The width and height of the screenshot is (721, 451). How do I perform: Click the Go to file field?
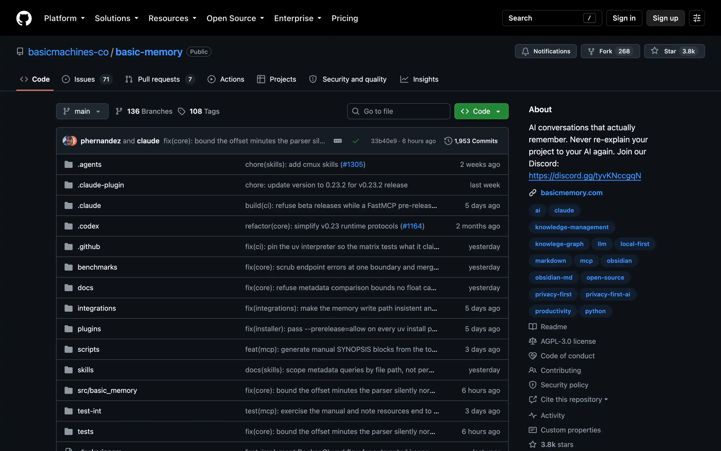coord(398,111)
